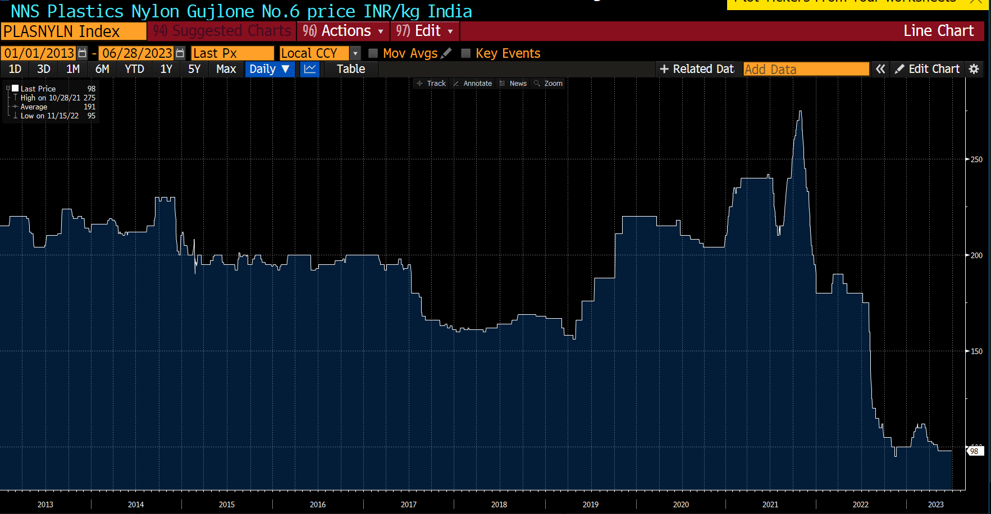The width and height of the screenshot is (991, 514).
Task: Open chart settings via the gear icon
Action: click(975, 69)
